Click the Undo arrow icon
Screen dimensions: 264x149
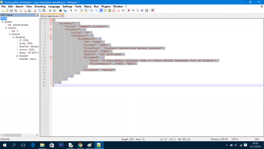tap(50, 11)
